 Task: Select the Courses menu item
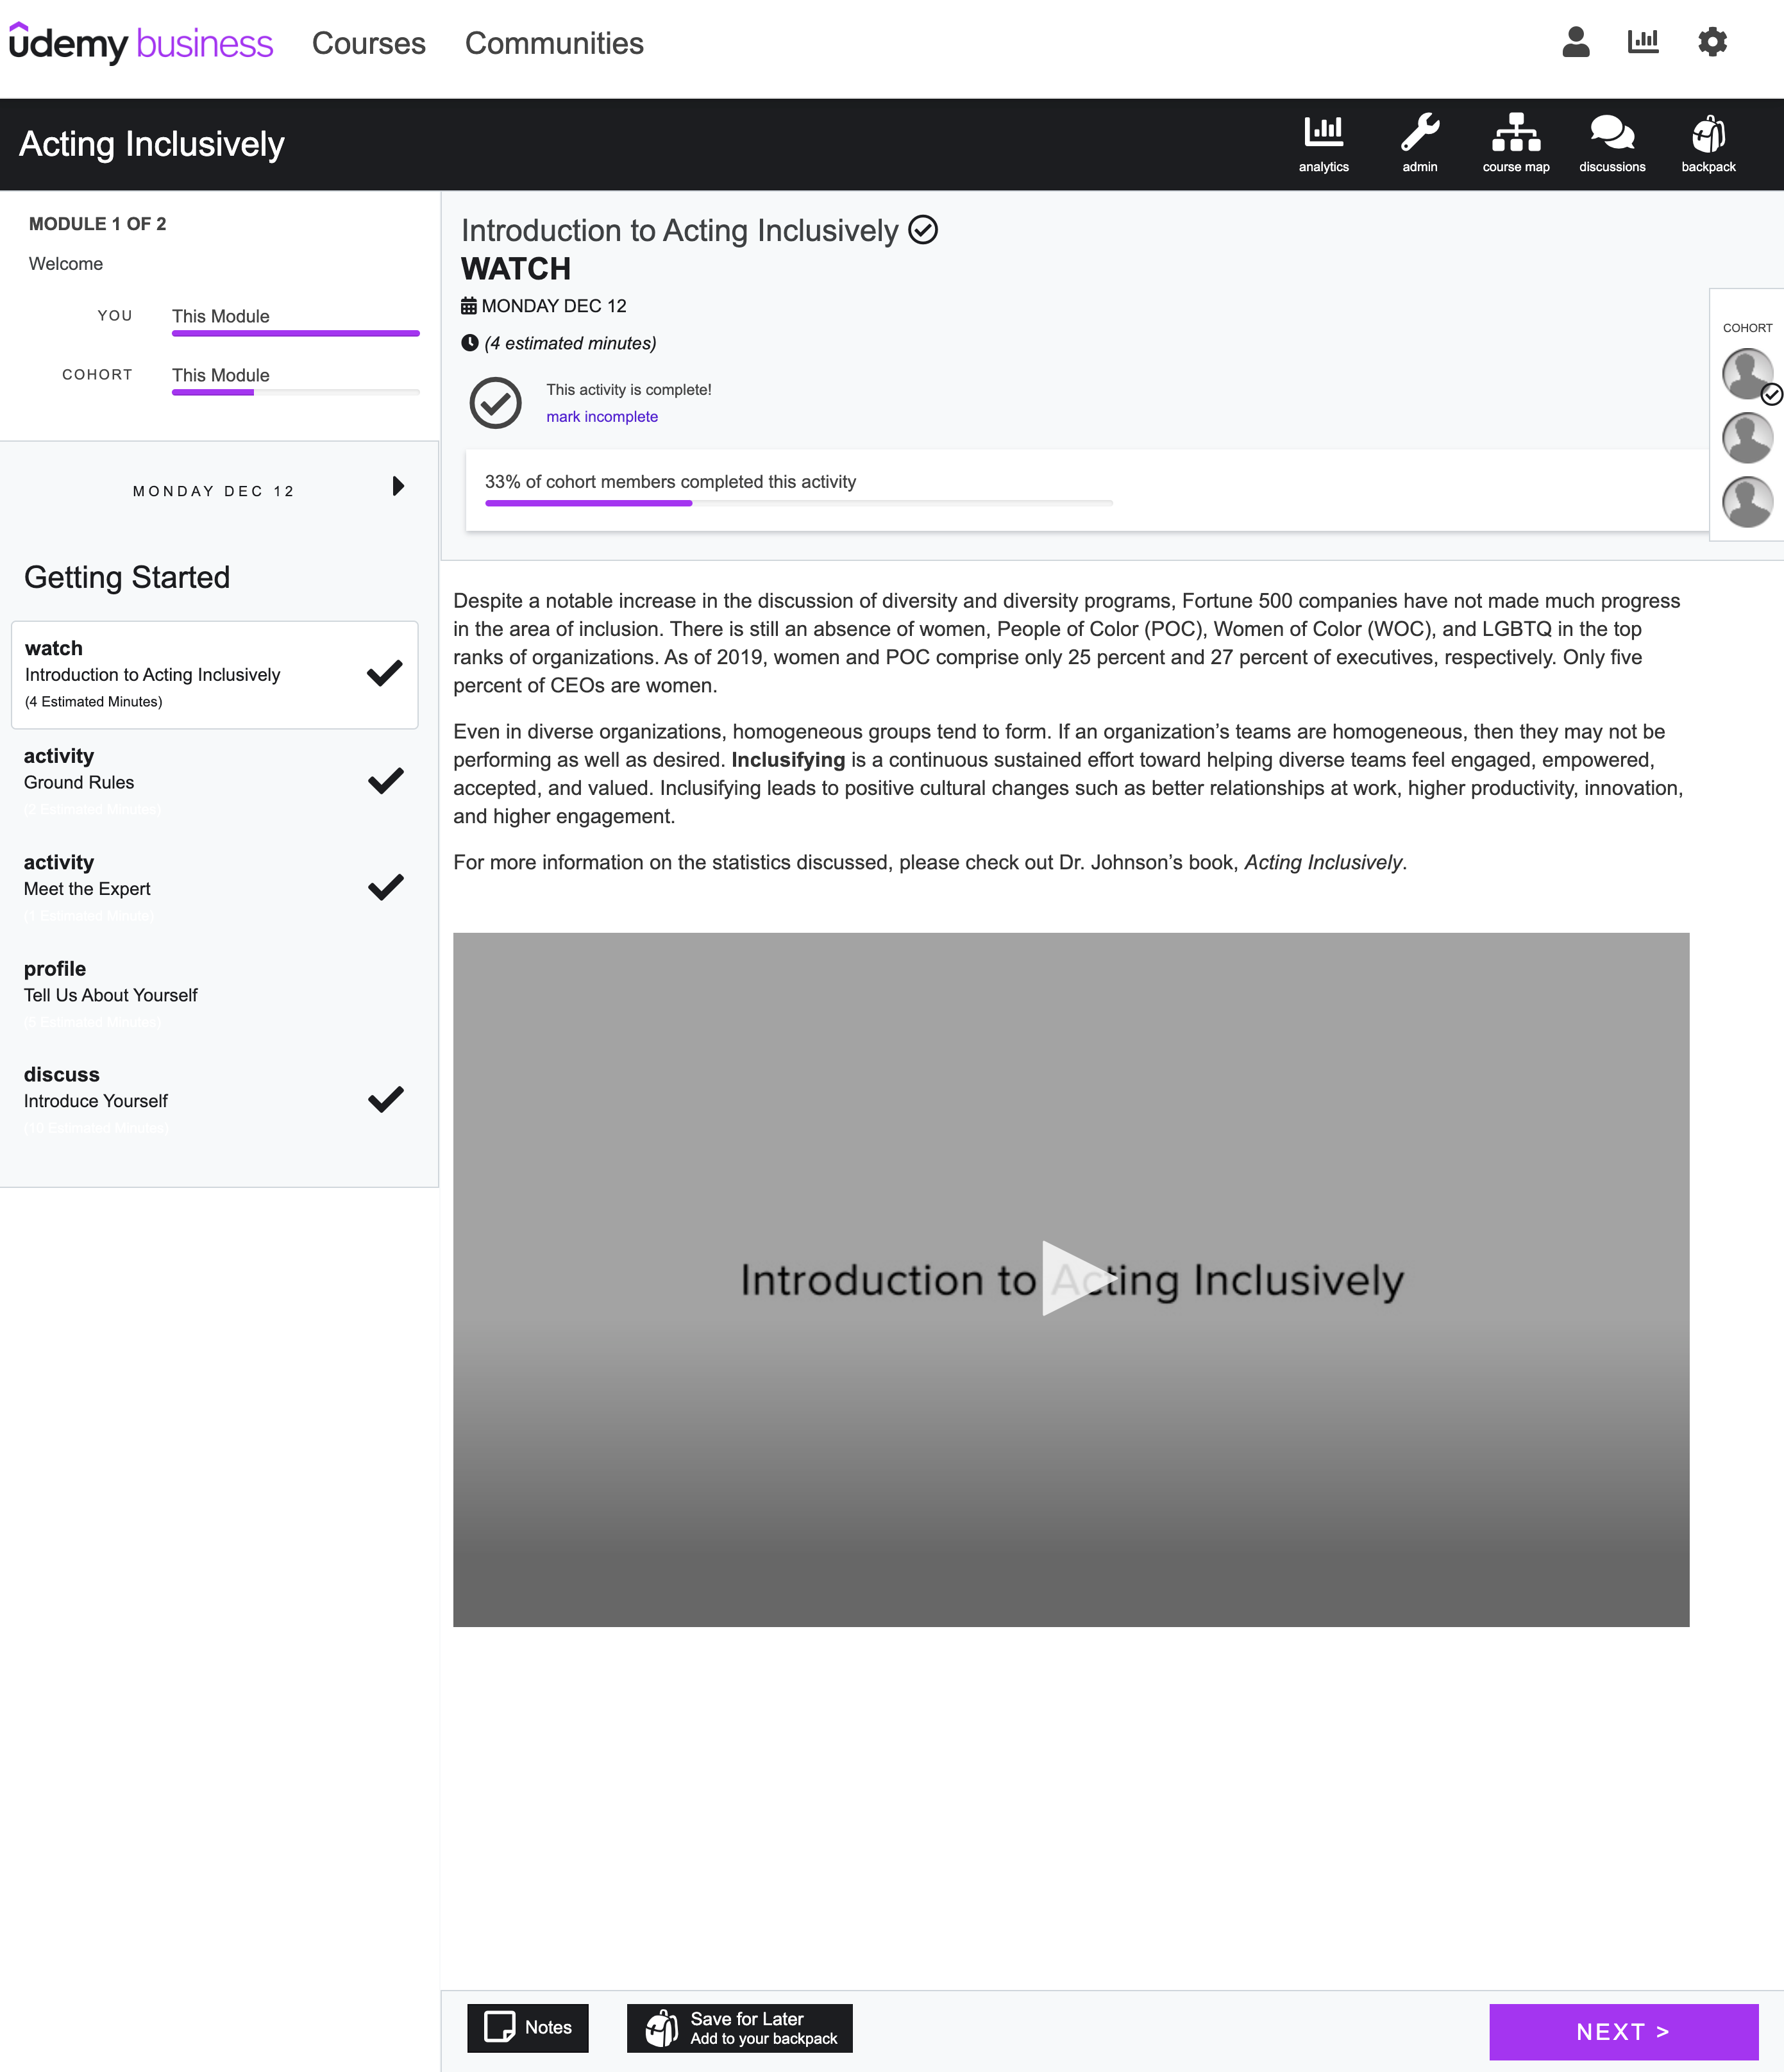click(365, 42)
